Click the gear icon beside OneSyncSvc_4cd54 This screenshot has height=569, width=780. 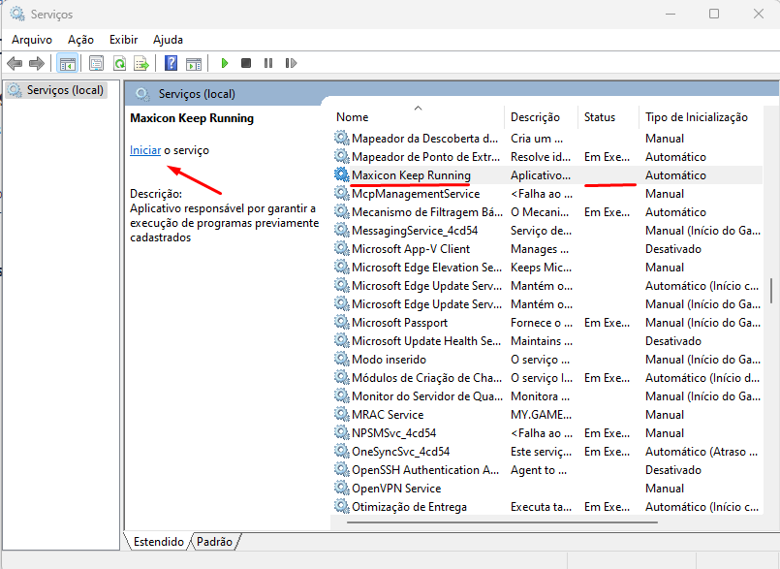click(341, 451)
